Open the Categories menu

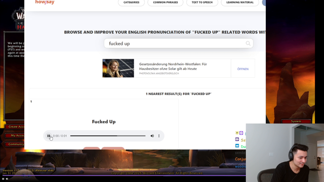[131, 3]
